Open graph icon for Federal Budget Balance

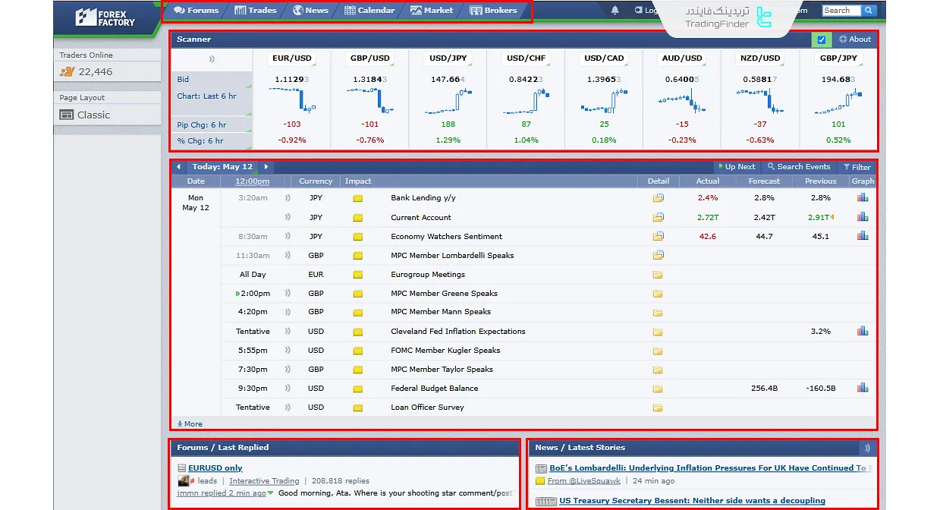click(x=863, y=388)
